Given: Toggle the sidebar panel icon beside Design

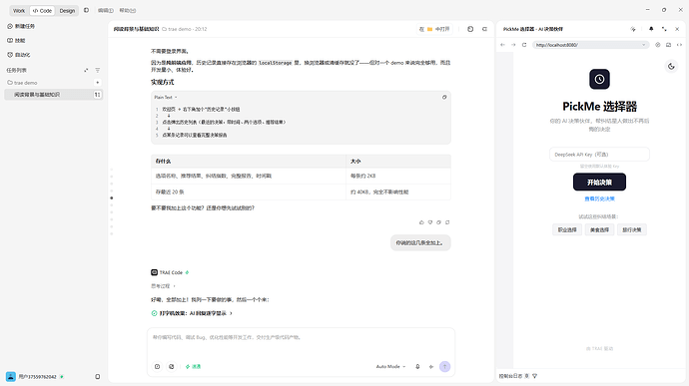Looking at the screenshot, I should click(86, 10).
